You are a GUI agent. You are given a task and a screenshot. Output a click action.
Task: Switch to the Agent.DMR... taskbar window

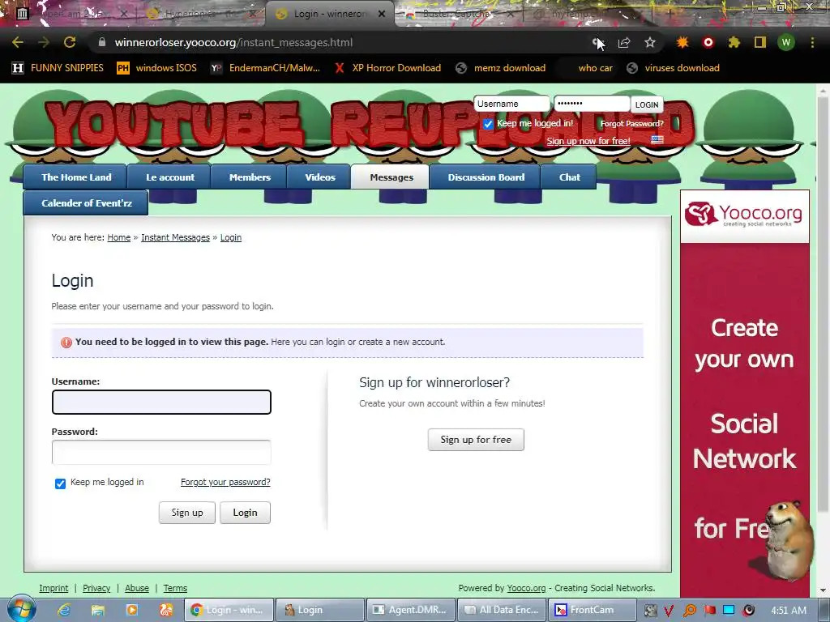point(410,610)
